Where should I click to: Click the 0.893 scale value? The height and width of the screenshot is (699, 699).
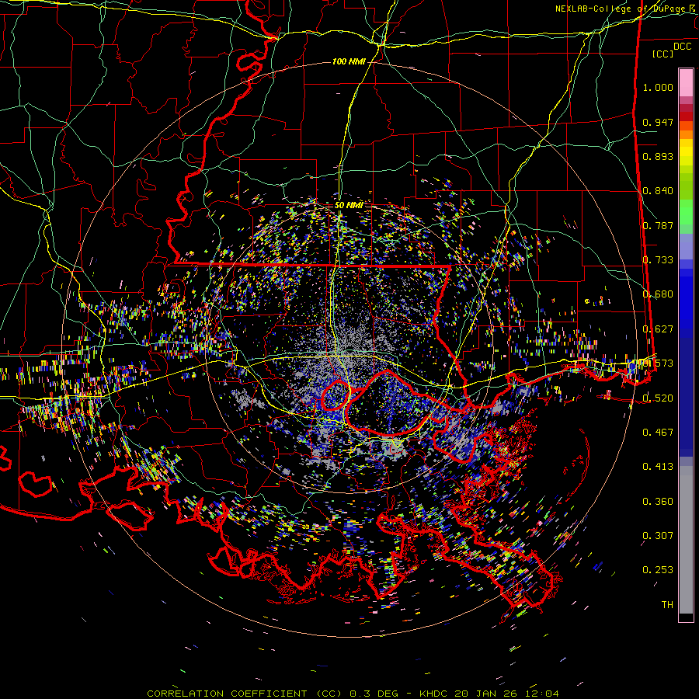pos(658,156)
